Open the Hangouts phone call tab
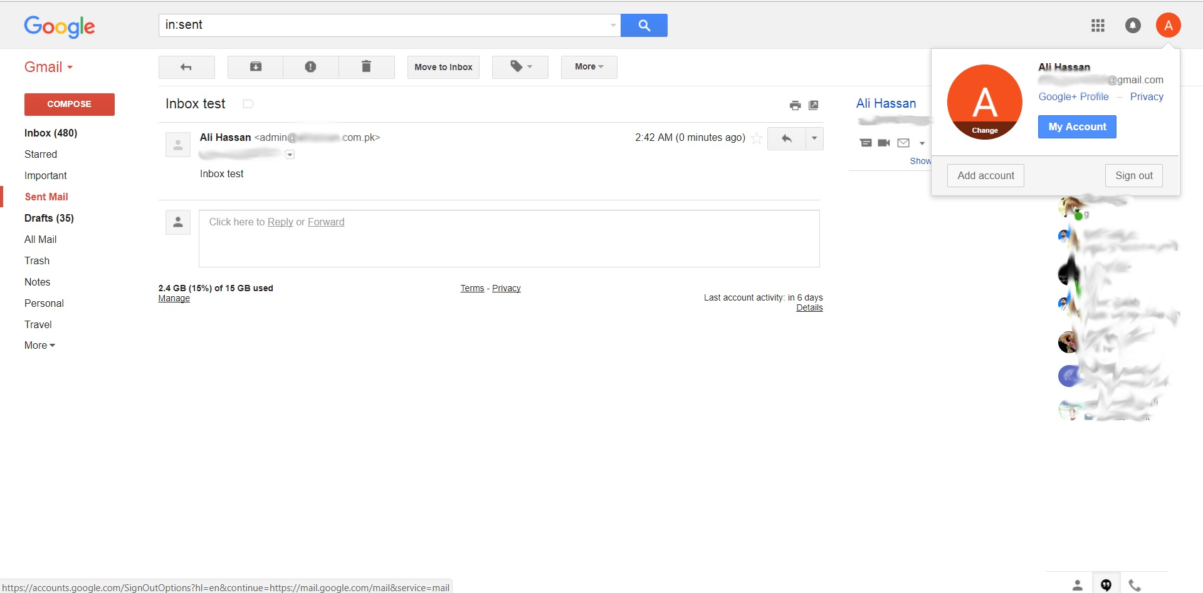Image resolution: width=1203 pixels, height=593 pixels. click(1134, 584)
